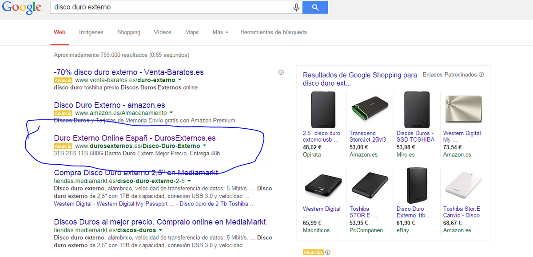Viewport: 533px width, 257px height.
Task: Open 'Discos Duros al mejor precio' MediaMarkt result
Action: pos(160,221)
